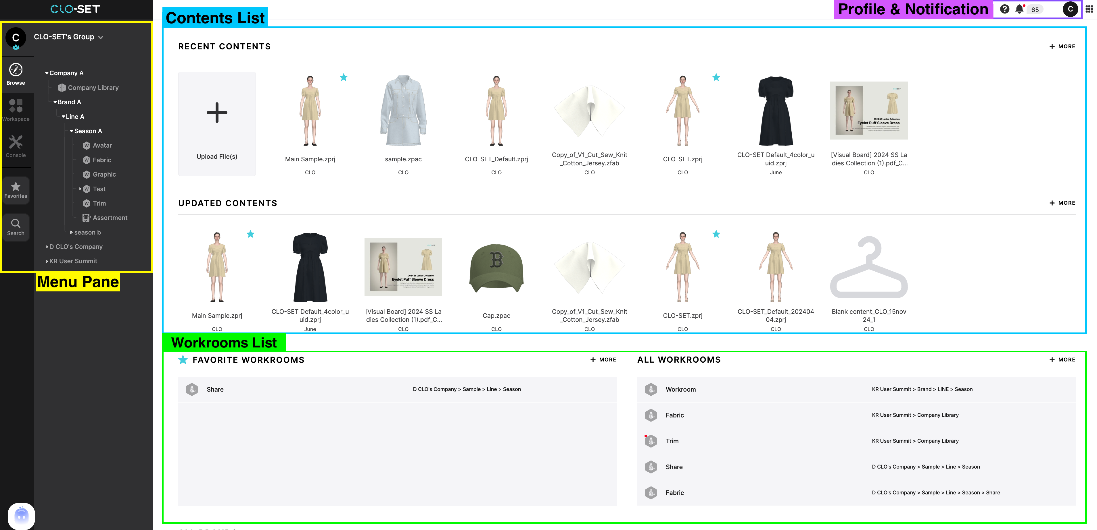
Task: Toggle the star on CLO-SET.zprj in Recent Contents
Action: 717,78
